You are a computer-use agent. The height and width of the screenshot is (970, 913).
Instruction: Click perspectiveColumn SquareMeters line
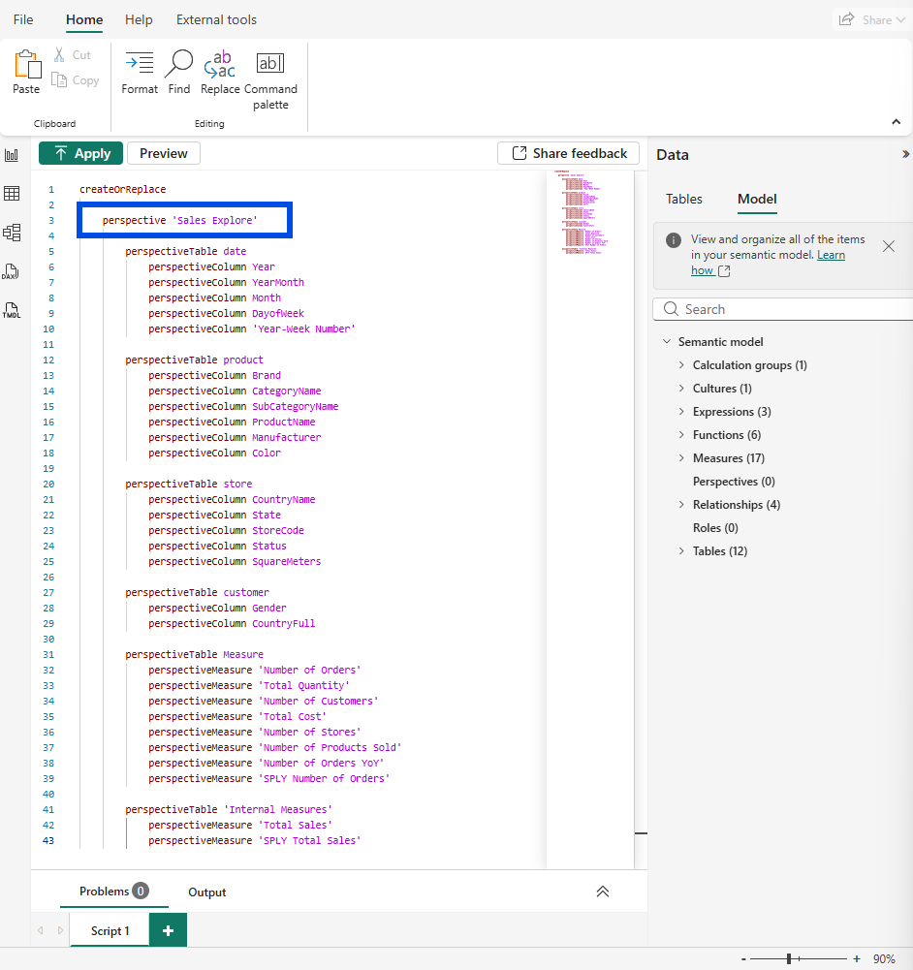click(235, 562)
